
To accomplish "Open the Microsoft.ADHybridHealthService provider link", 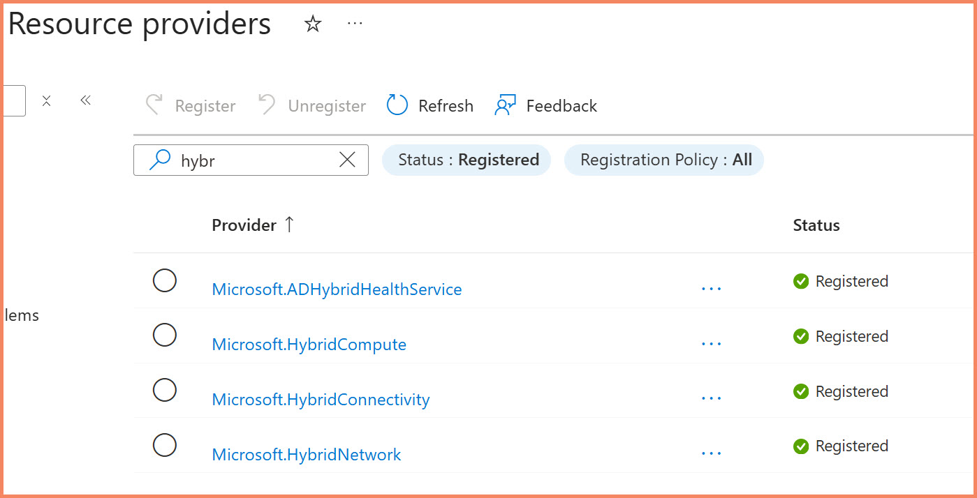I will click(337, 289).
